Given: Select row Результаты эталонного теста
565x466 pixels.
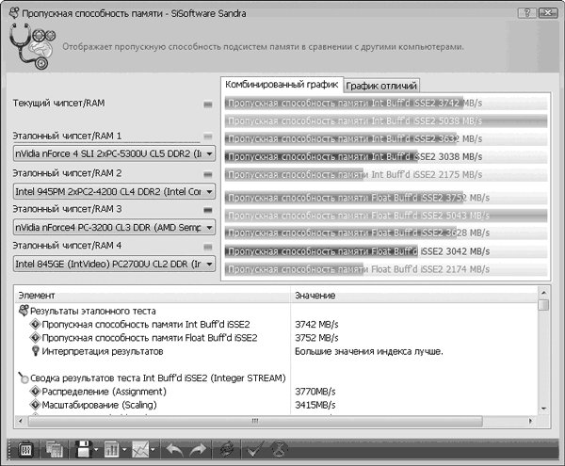Looking at the screenshot, I should pyautogui.click(x=93, y=311).
